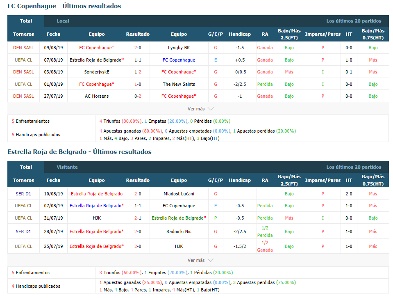Click 'Perdida' RA in The New Saints row
The height and width of the screenshot is (298, 393).
tap(265, 84)
